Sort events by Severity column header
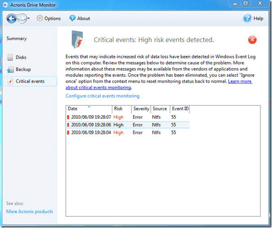 (141, 109)
